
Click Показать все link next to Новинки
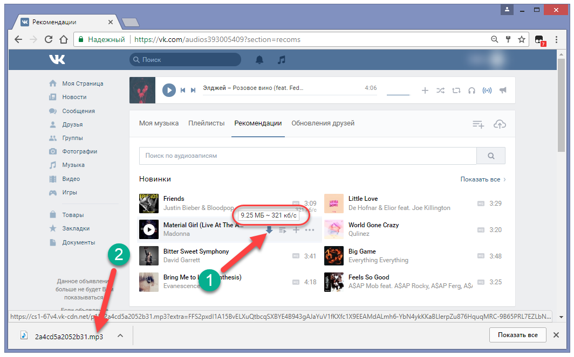click(x=483, y=179)
